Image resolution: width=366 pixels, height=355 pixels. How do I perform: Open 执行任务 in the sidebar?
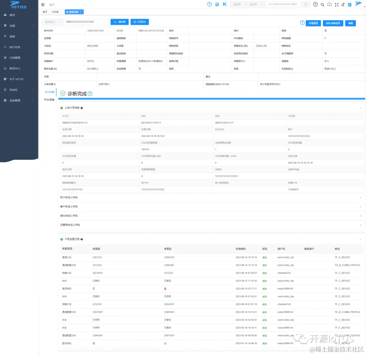click(x=15, y=47)
